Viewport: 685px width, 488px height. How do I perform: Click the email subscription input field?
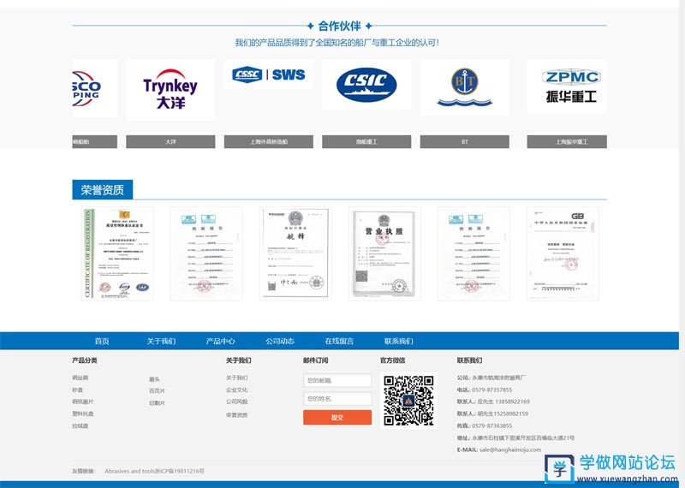point(337,380)
